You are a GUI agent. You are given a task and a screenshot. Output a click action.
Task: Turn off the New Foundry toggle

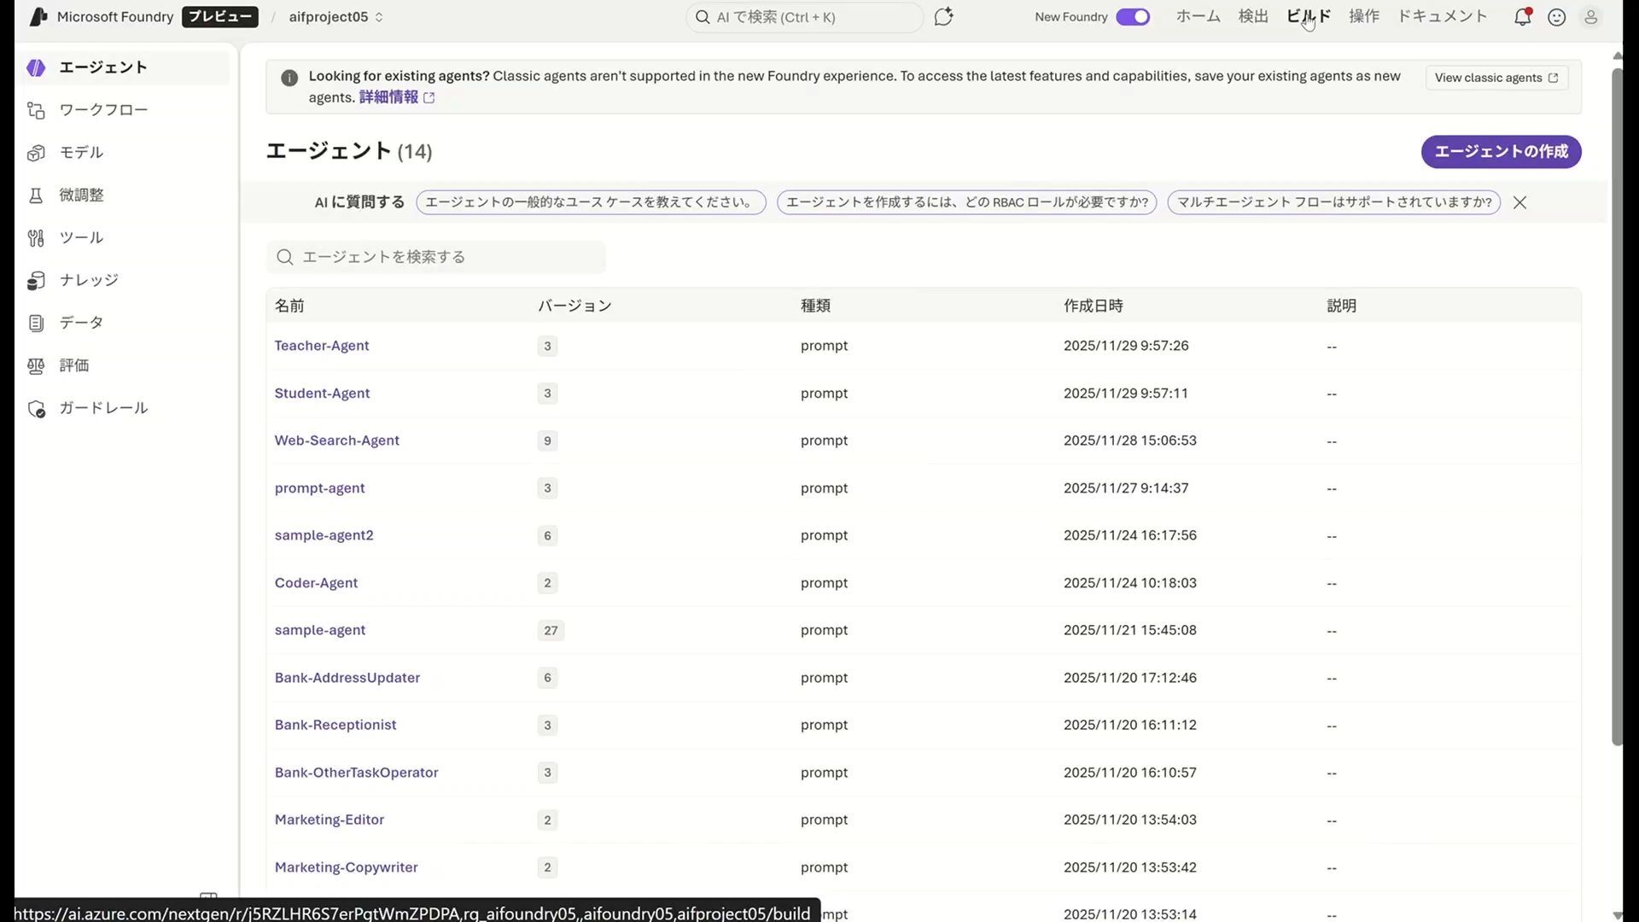pos(1133,17)
